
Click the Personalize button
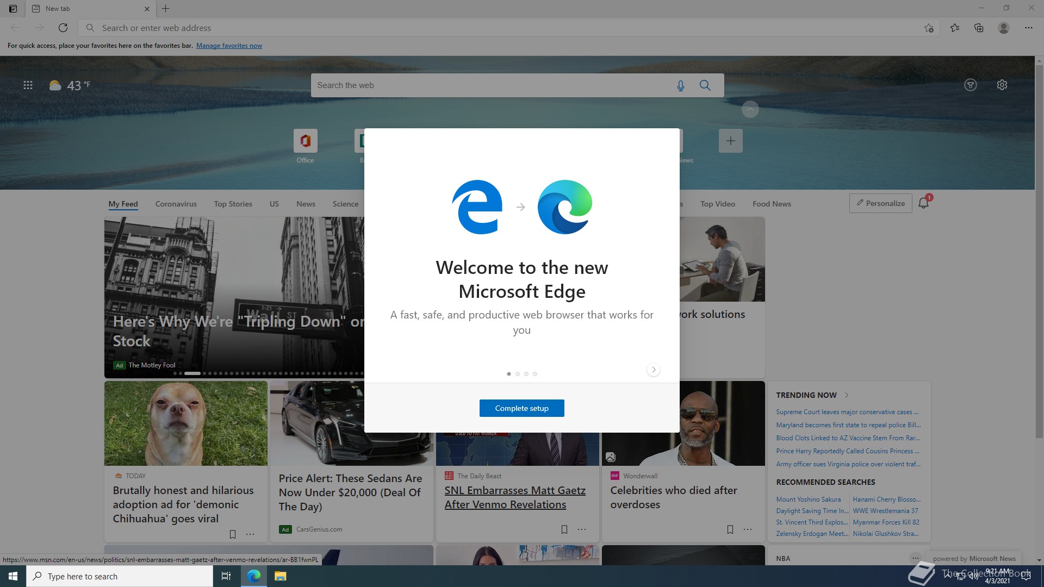880,203
